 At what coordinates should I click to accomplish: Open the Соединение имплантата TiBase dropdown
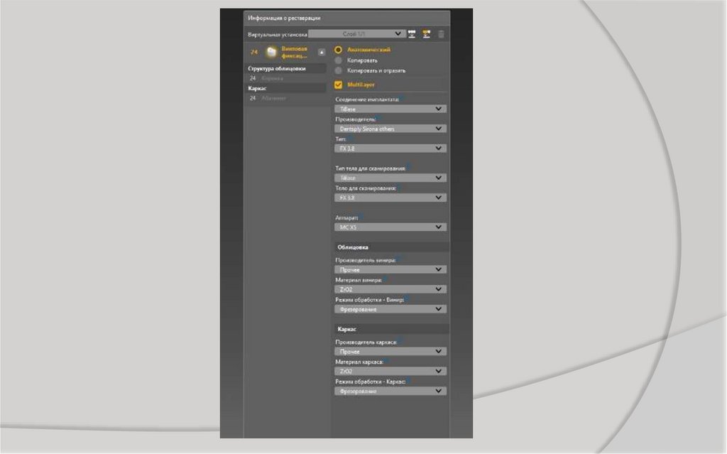[x=390, y=109]
